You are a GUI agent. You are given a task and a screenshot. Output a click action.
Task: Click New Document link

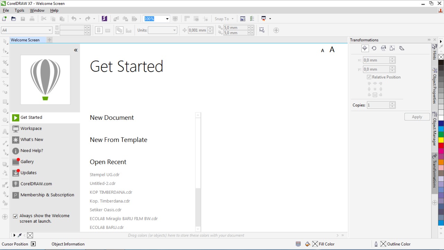pos(112,118)
